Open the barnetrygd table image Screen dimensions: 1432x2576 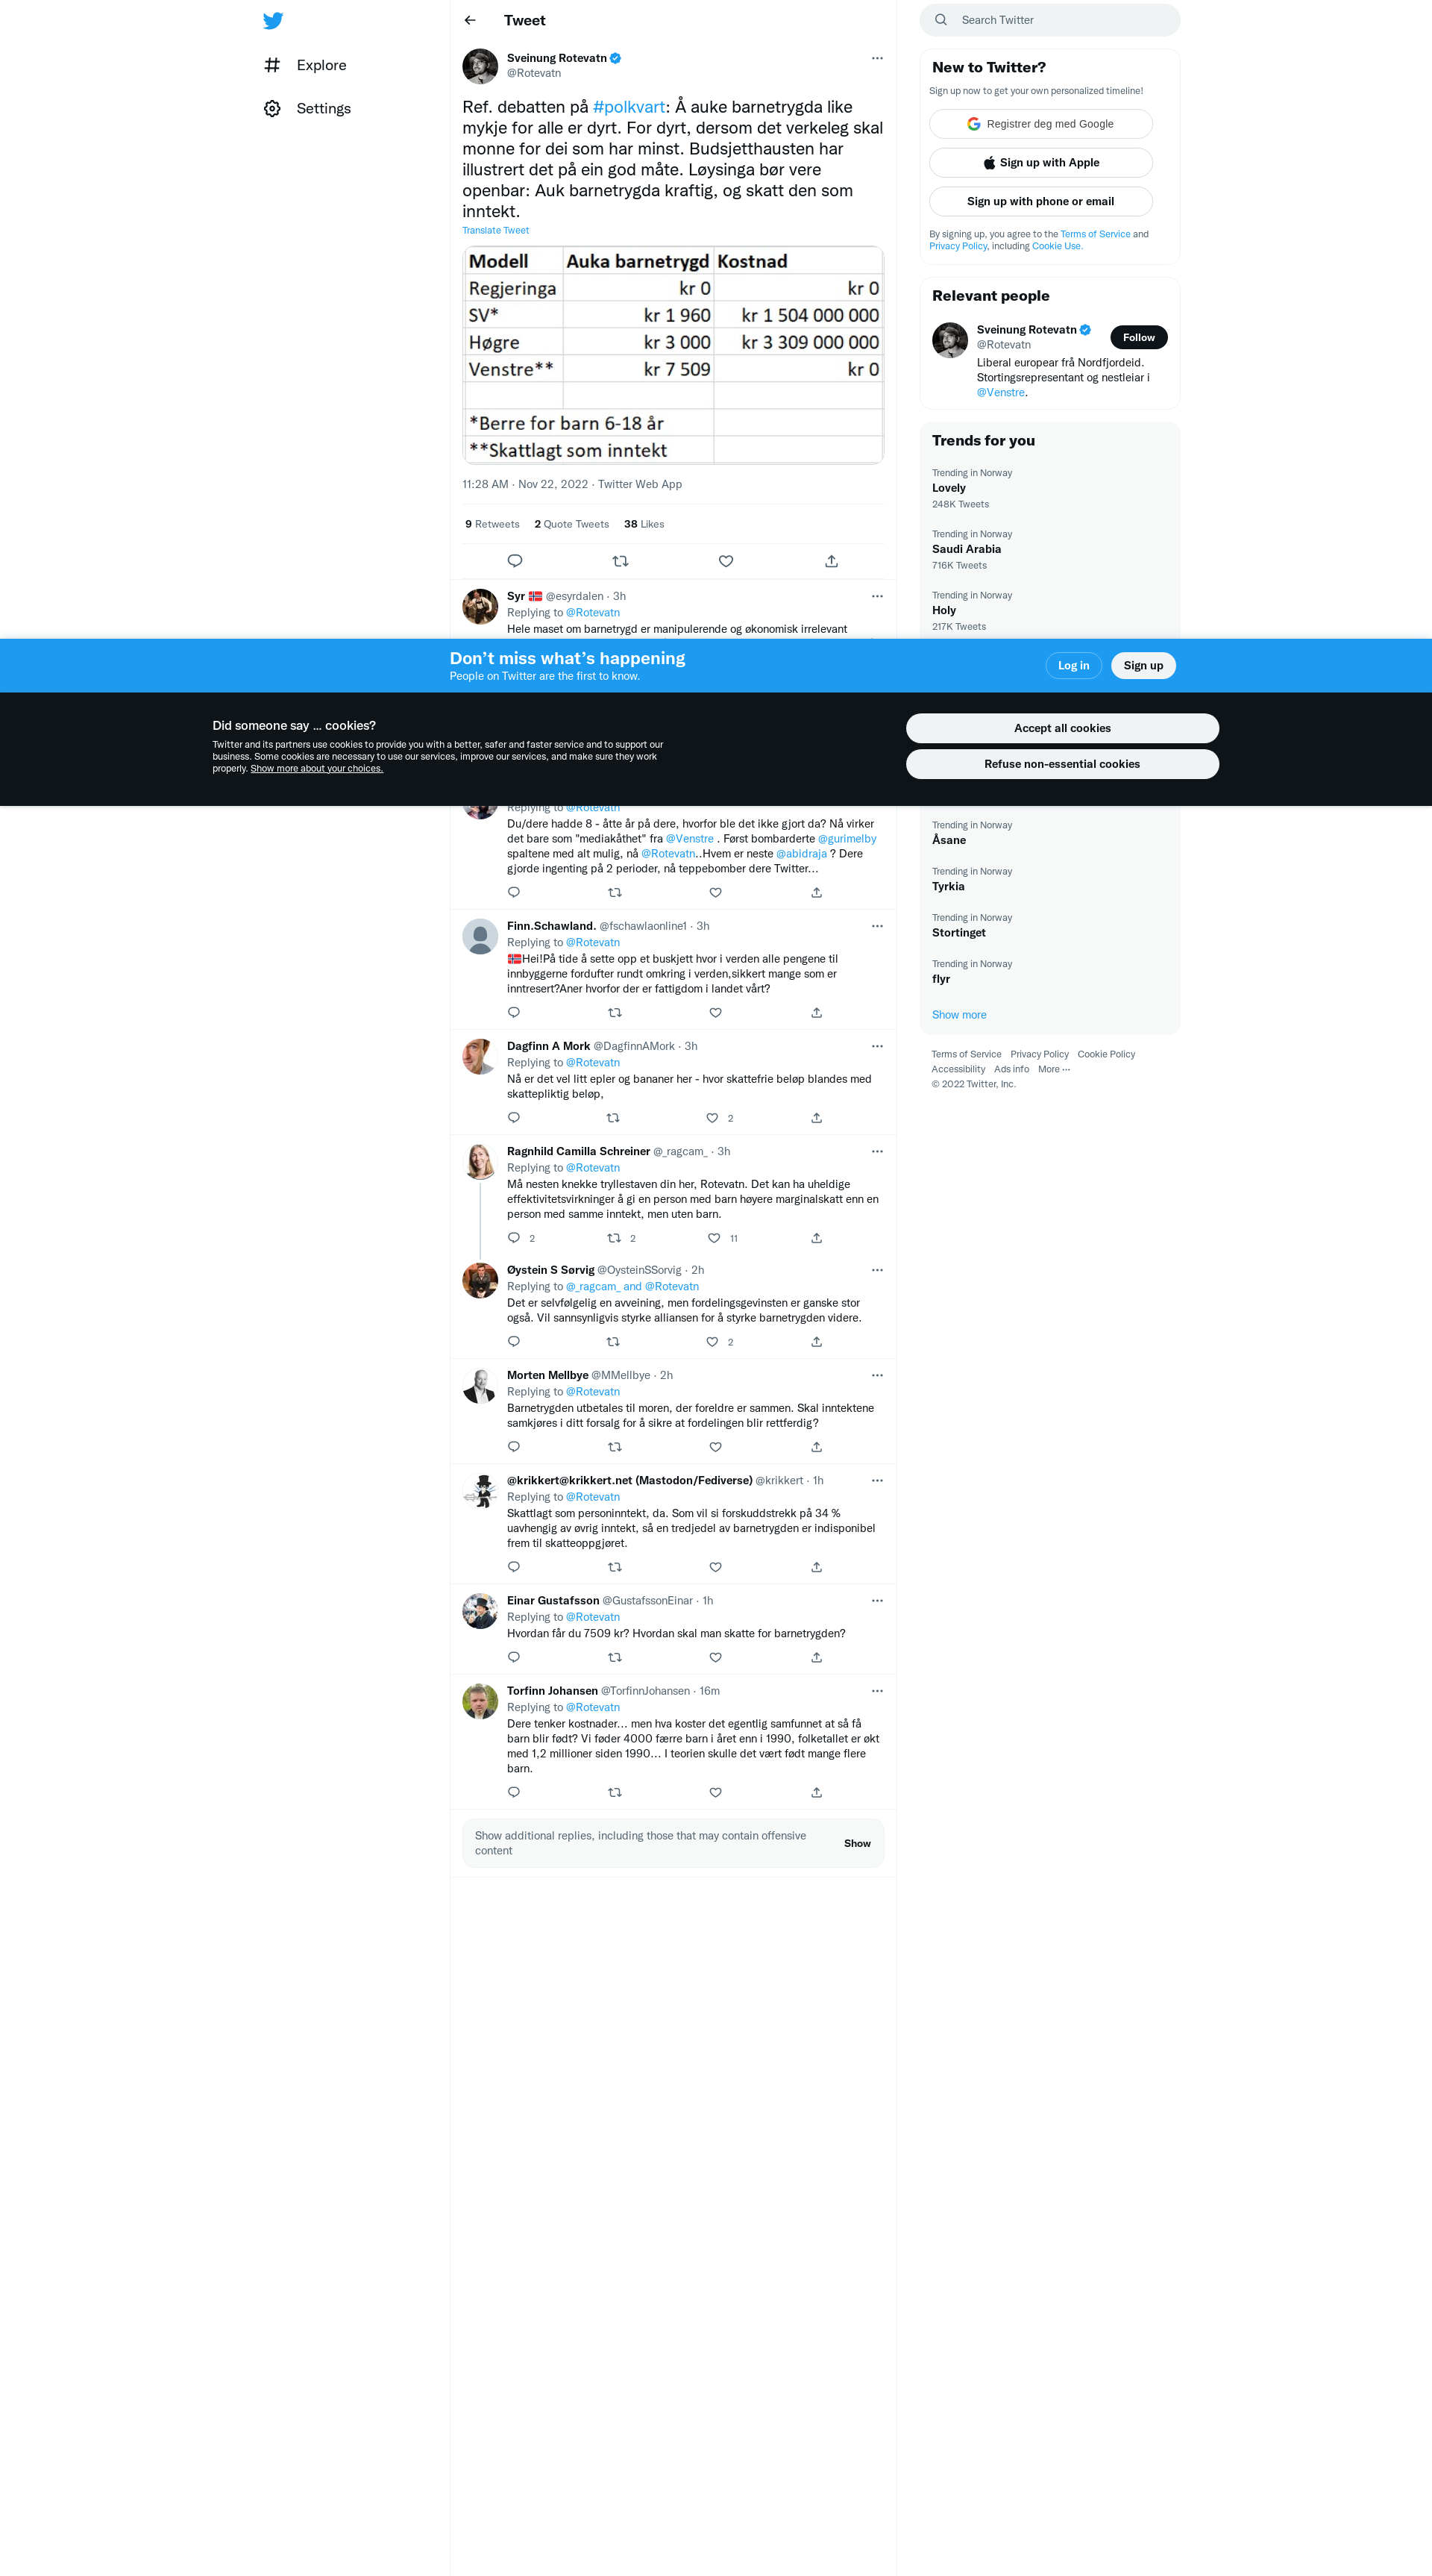point(673,355)
